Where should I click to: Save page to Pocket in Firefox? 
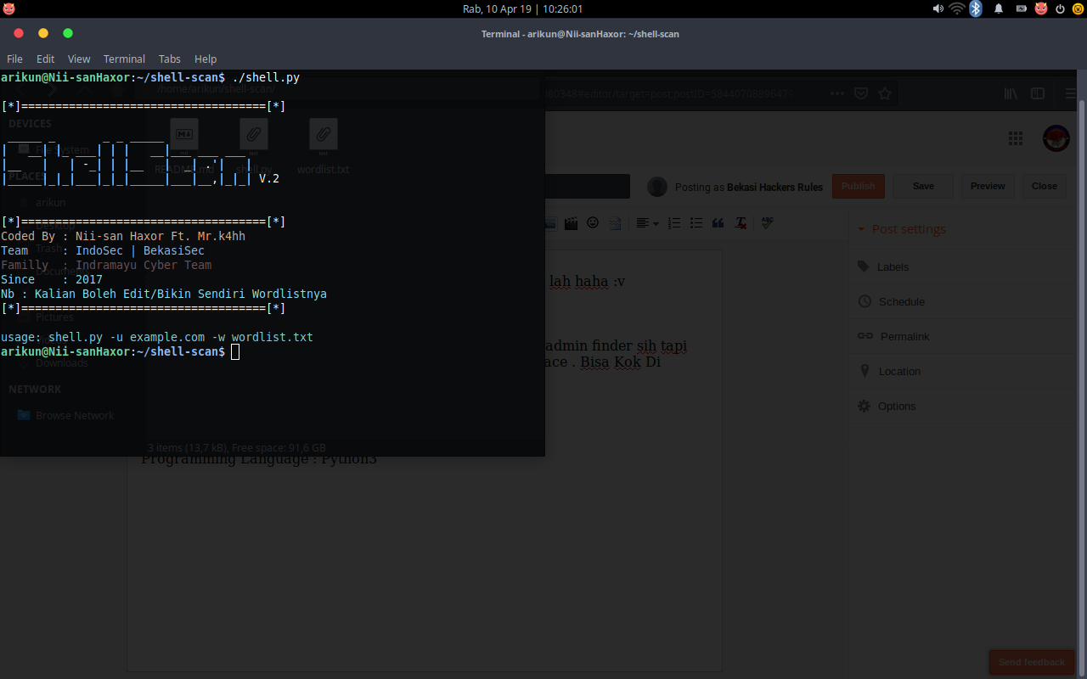pyautogui.click(x=861, y=93)
